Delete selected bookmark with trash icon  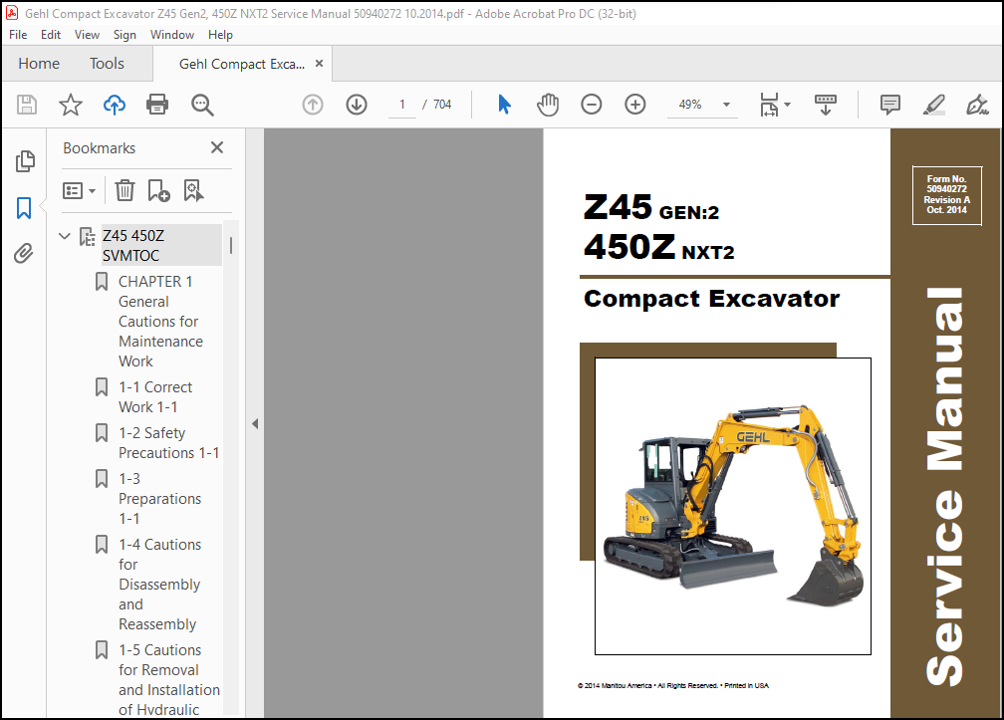(125, 191)
